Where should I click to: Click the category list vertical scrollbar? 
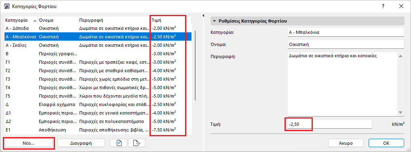pos(195,65)
